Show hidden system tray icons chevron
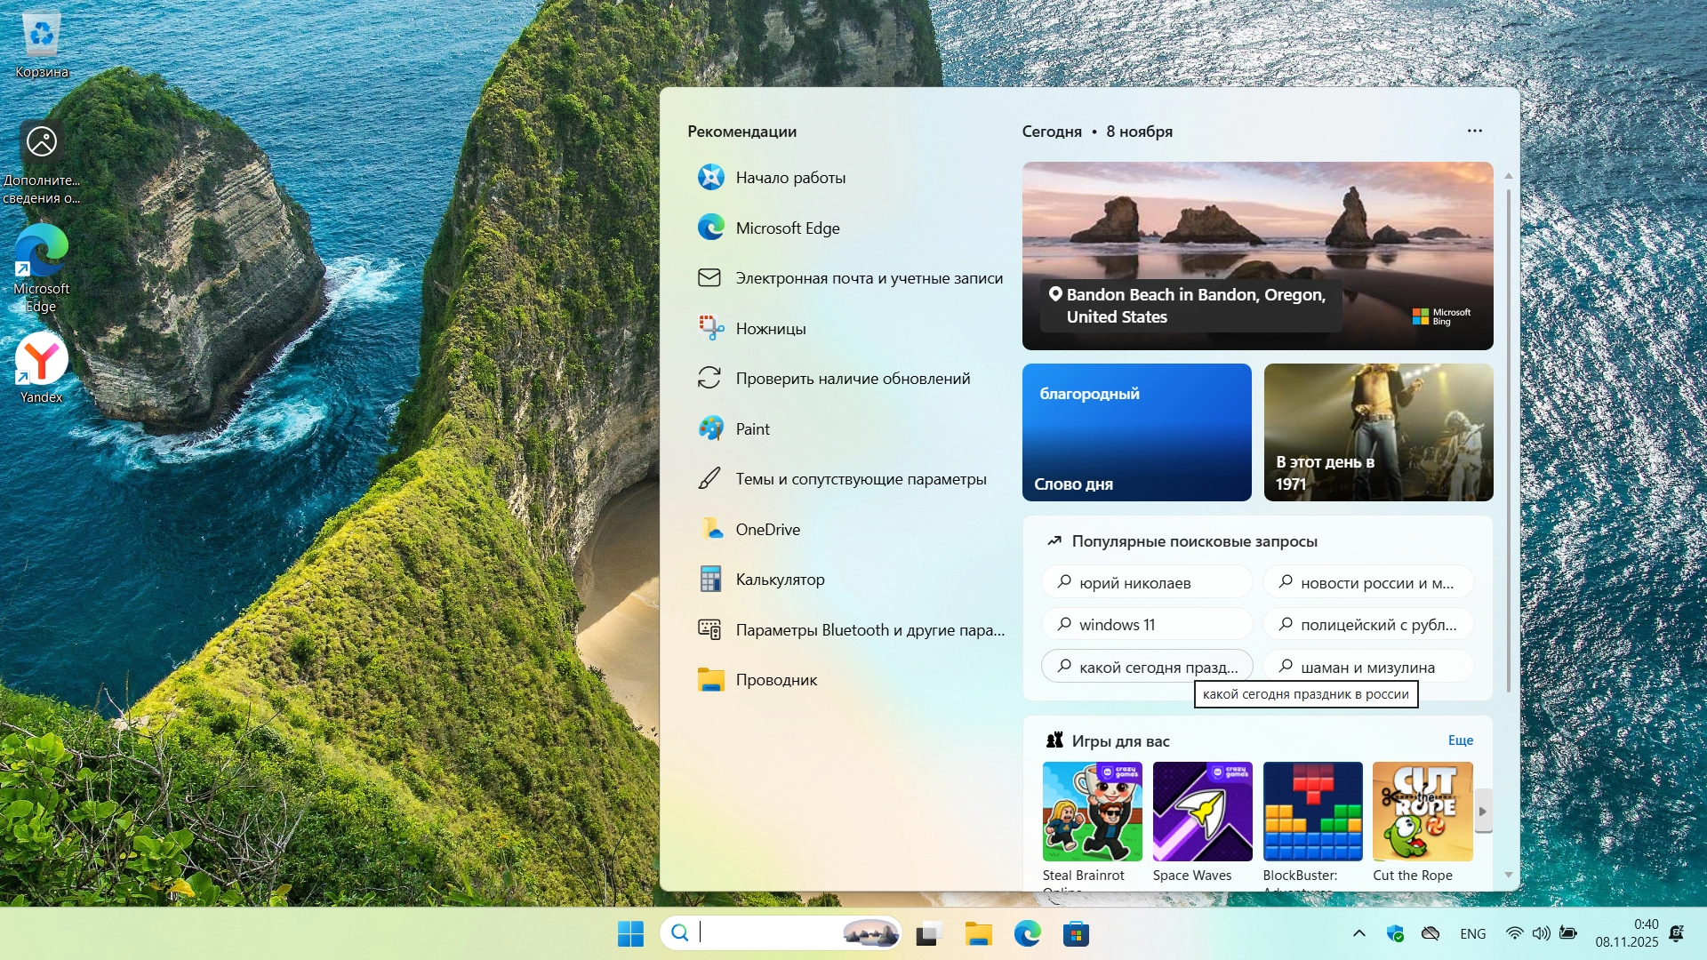Image resolution: width=1707 pixels, height=960 pixels. coord(1358,933)
